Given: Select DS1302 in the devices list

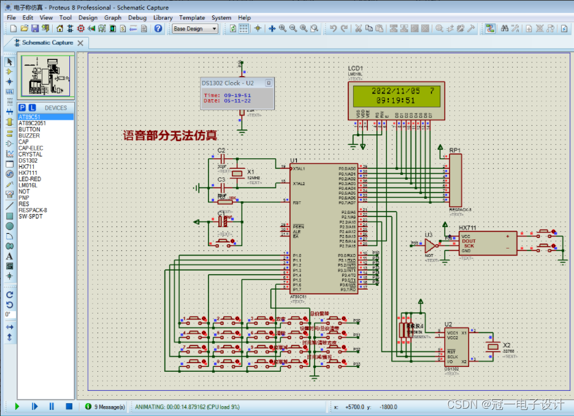Looking at the screenshot, I should 28,160.
